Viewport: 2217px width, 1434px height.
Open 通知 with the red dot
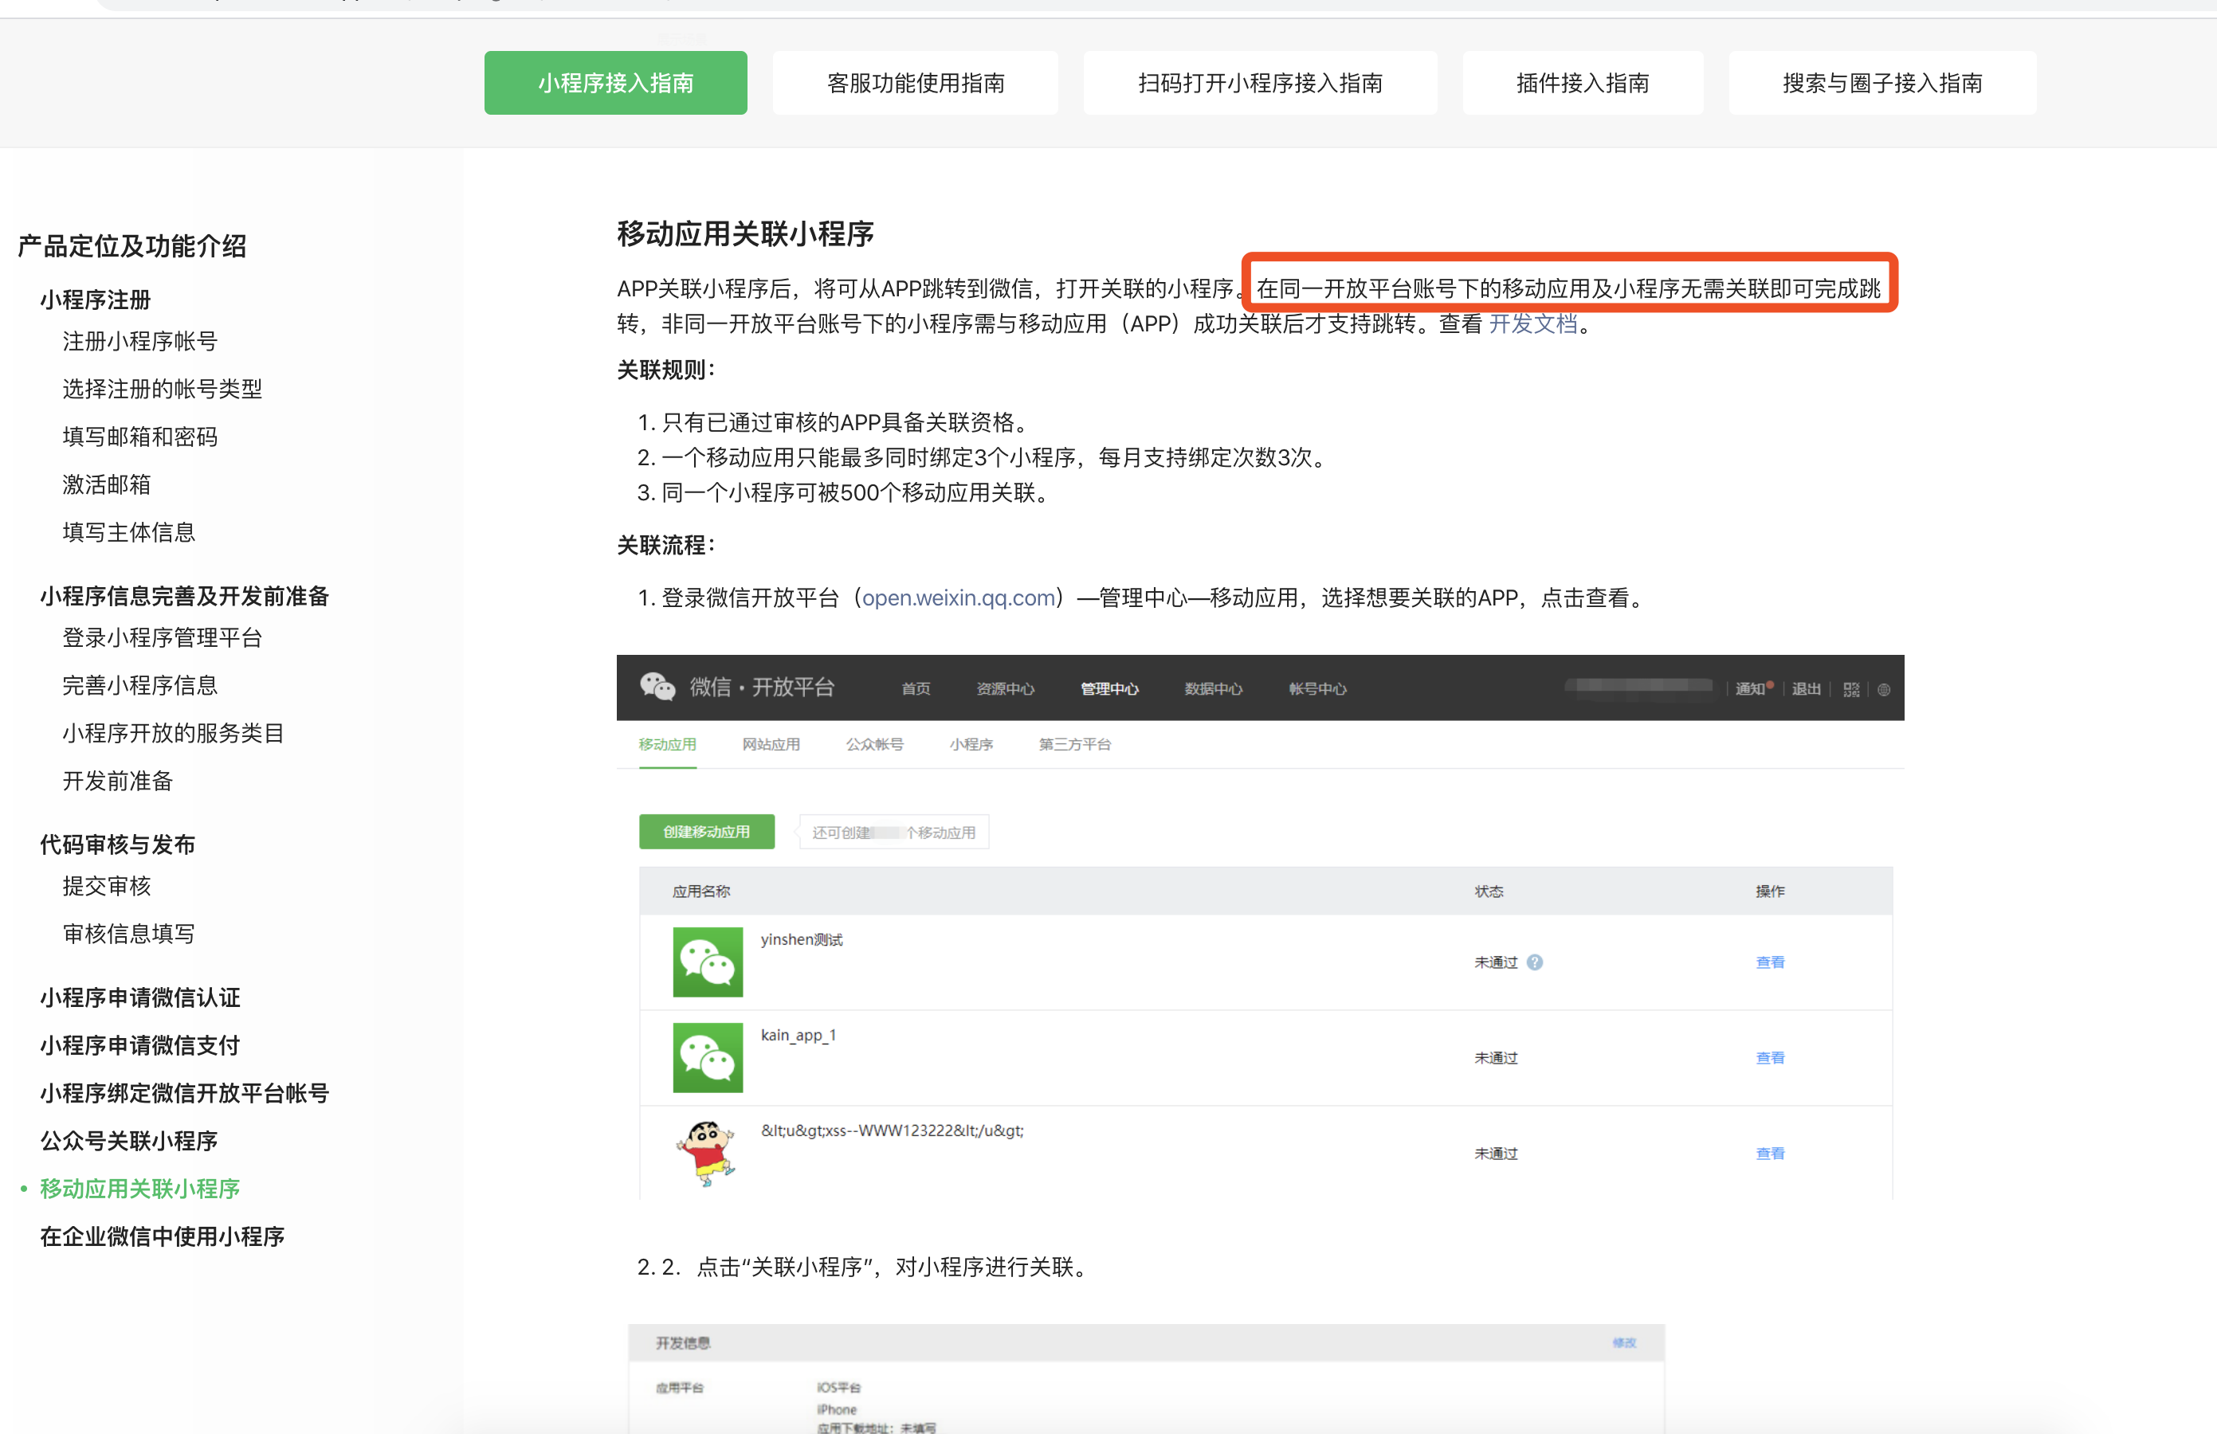(1752, 688)
